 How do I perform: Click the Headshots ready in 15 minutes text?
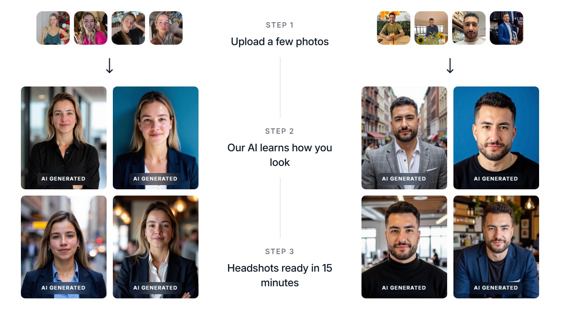tap(280, 275)
